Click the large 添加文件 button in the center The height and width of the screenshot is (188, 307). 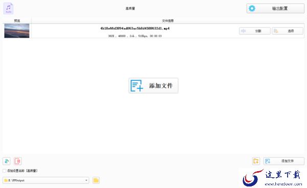coord(153,86)
